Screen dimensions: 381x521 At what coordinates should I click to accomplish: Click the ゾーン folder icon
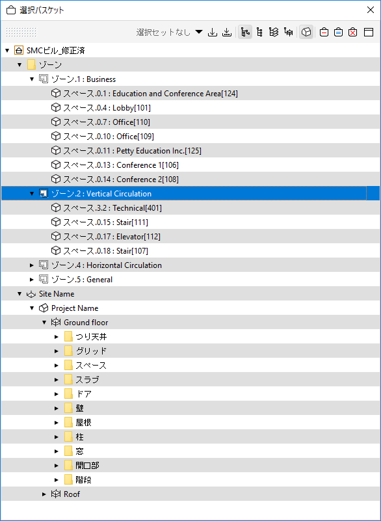[x=31, y=65]
